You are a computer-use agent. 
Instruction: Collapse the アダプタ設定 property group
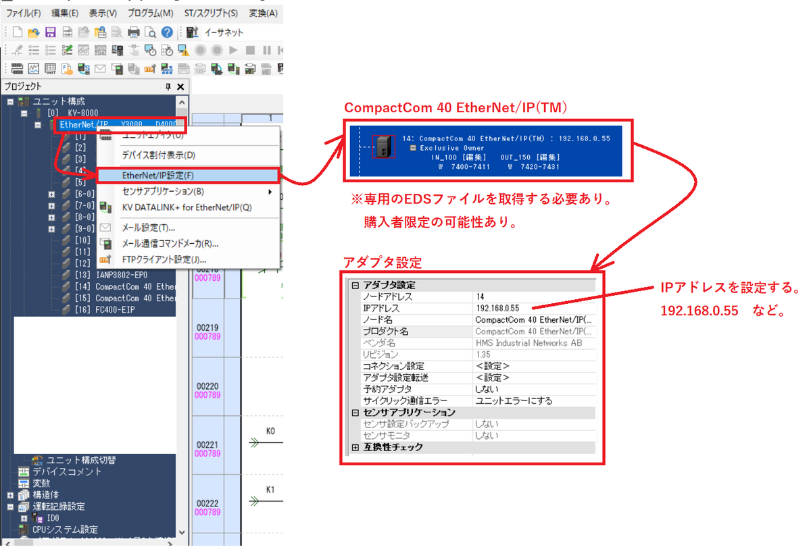[355, 285]
